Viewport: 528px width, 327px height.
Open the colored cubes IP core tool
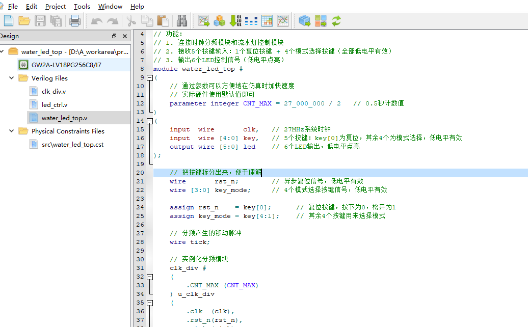[219, 21]
